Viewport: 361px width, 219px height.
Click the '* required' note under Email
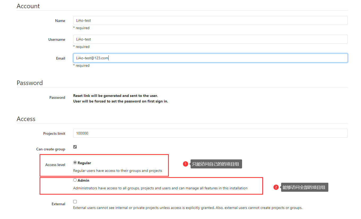coord(81,65)
